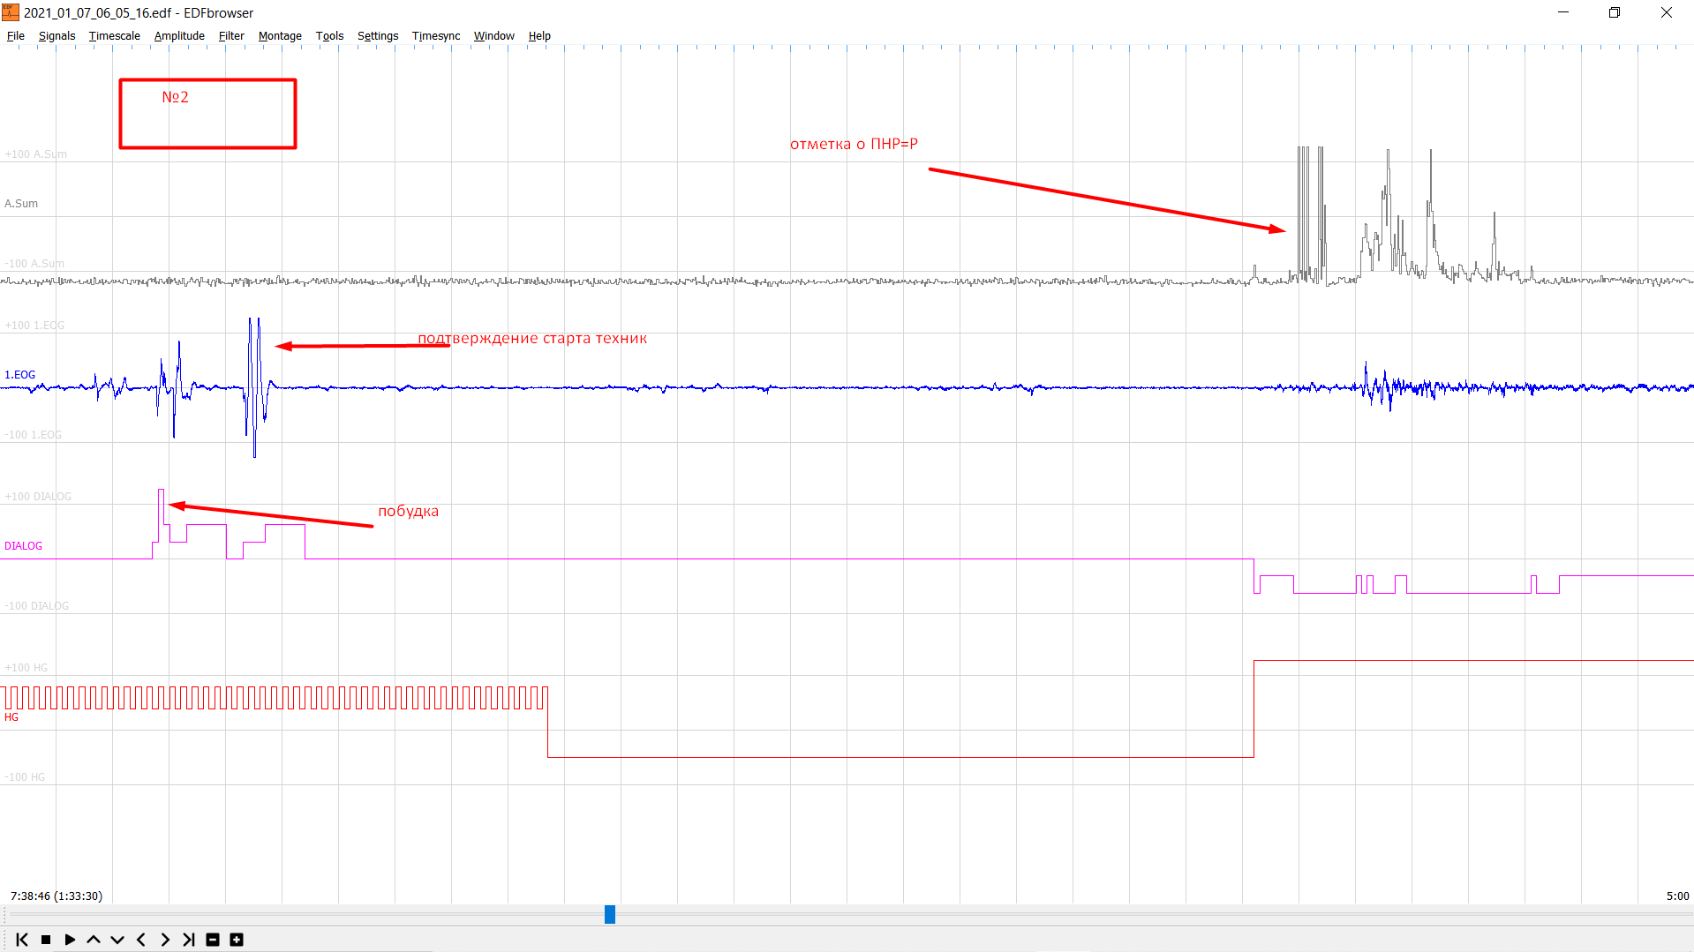1694x952 pixels.
Task: Open the Help menu
Action: point(539,36)
